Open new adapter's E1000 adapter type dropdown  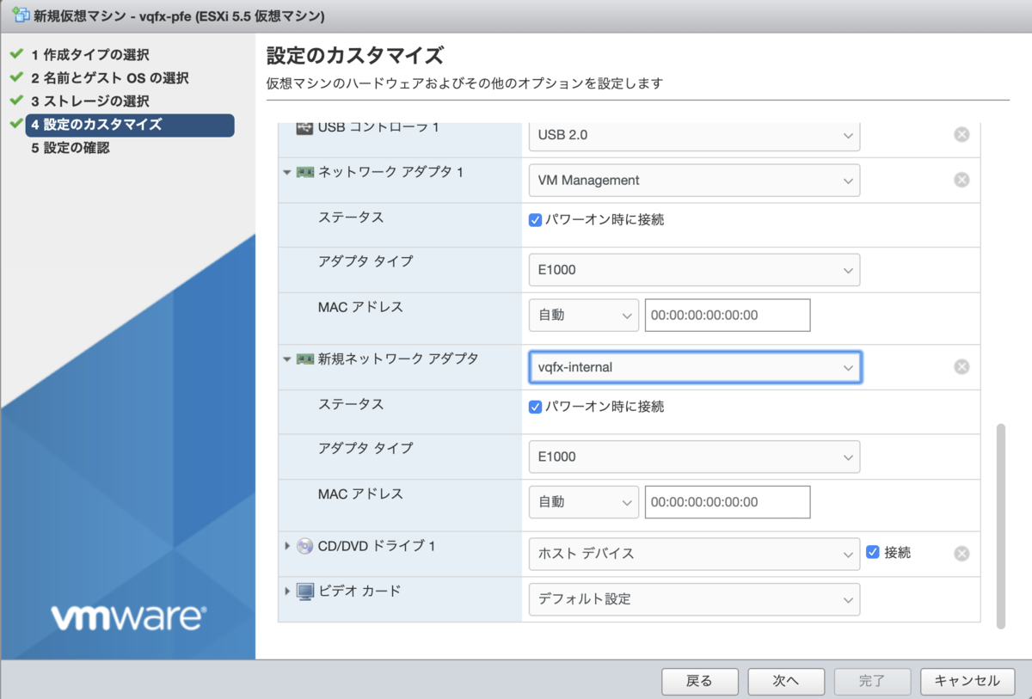point(694,457)
